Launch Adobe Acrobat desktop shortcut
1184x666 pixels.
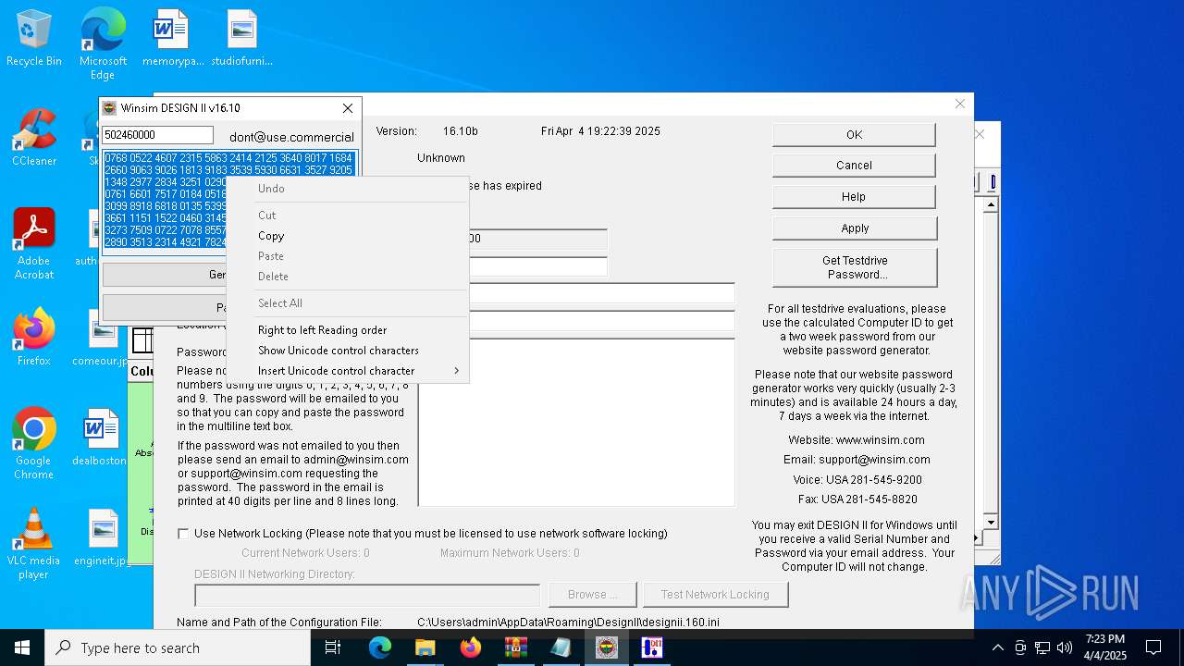(34, 243)
